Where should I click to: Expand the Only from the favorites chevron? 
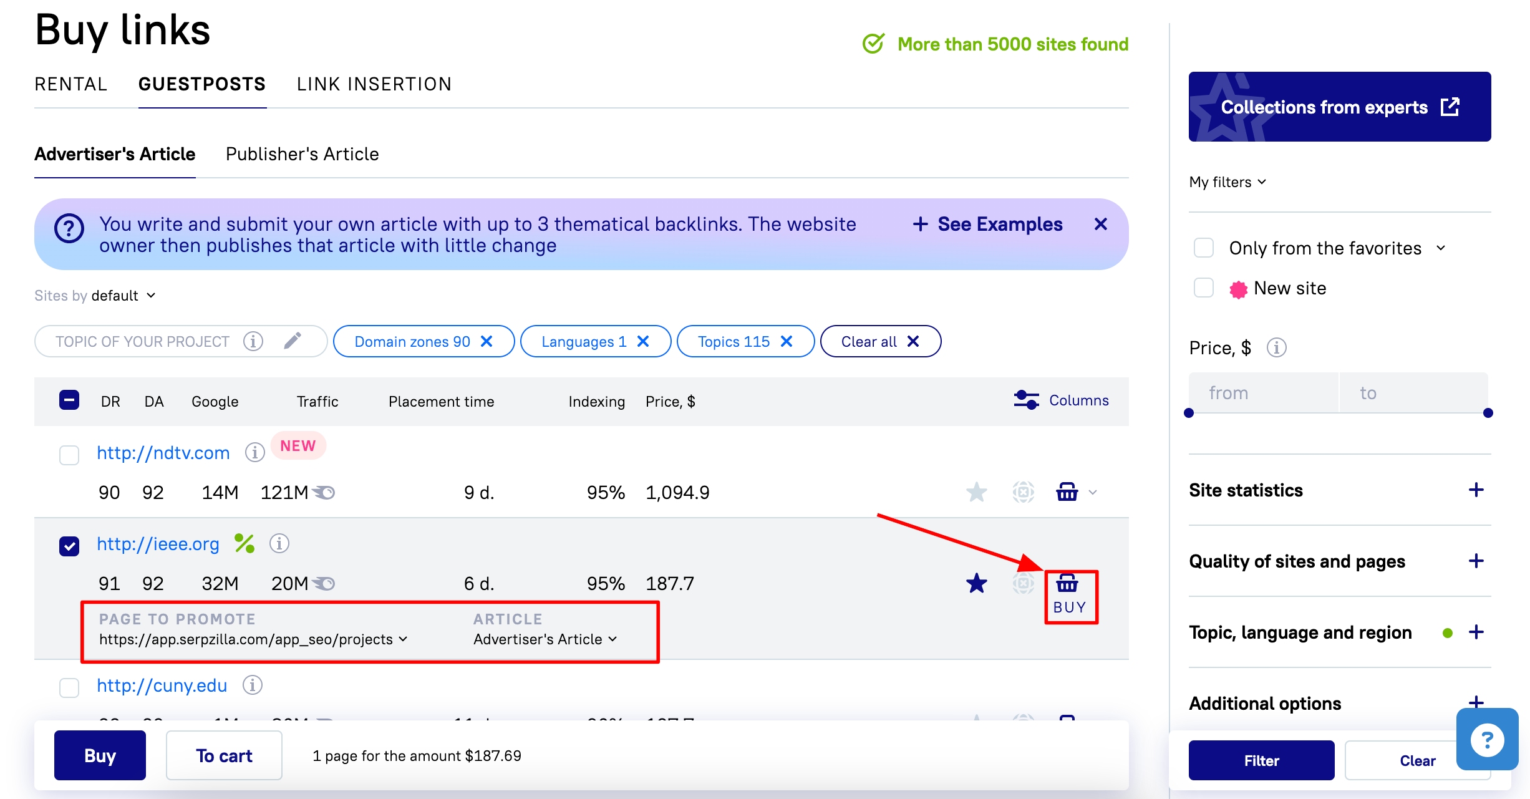[x=1441, y=248]
